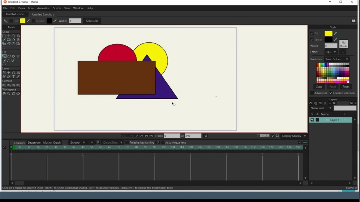Pick the Pan Workspace hand tool
The image size is (360, 202).
click(4, 94)
